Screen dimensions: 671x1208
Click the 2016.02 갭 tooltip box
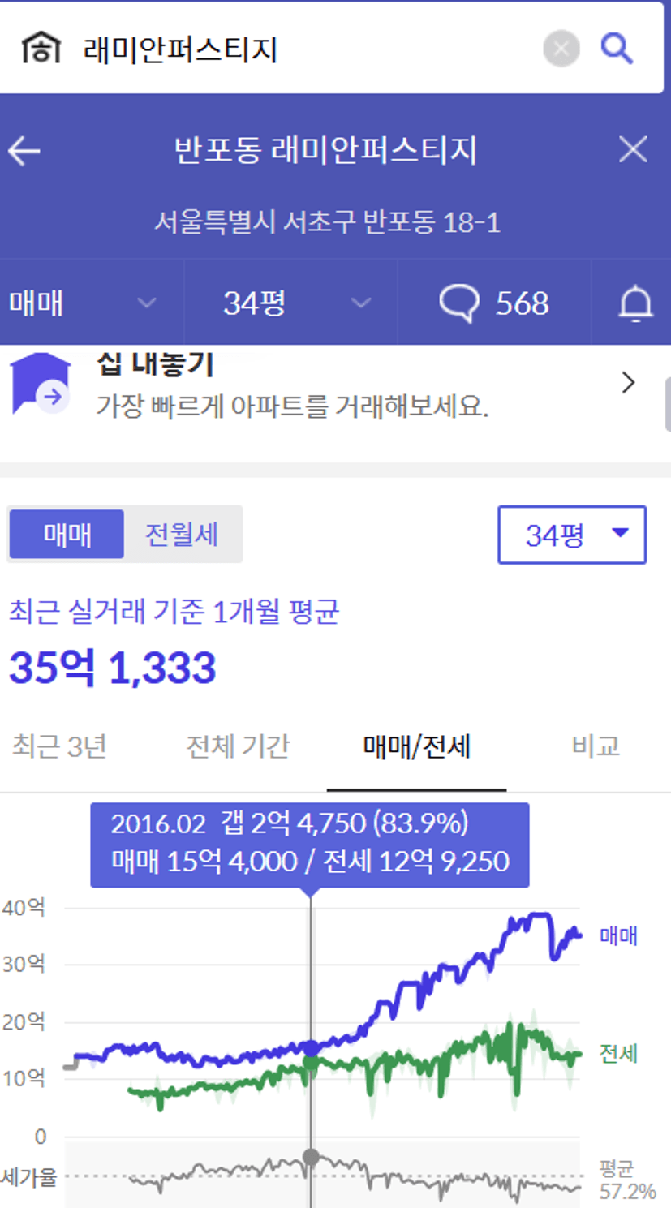pyautogui.click(x=310, y=844)
